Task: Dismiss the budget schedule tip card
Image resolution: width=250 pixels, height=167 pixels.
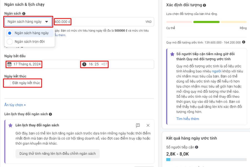Action: pyautogui.click(x=148, y=125)
